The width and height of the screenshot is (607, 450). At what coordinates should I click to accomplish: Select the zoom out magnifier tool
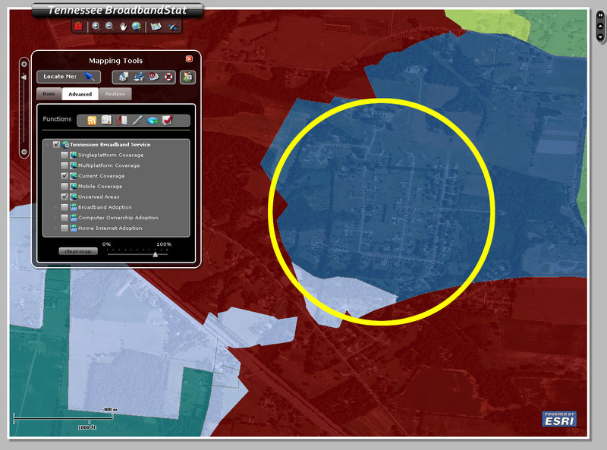[x=109, y=27]
